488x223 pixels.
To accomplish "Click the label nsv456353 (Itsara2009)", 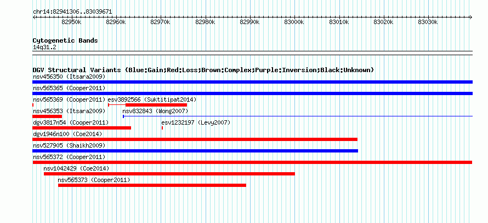I will coord(69,111).
